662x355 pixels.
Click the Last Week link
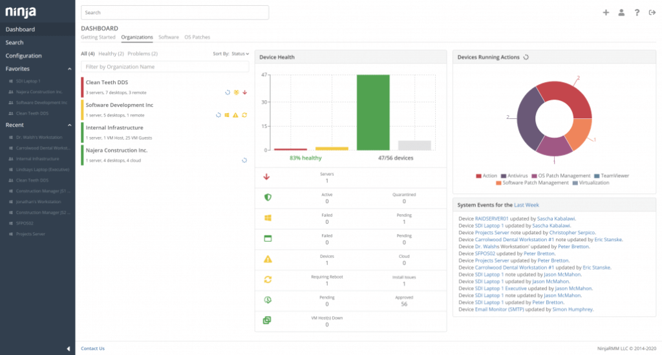click(526, 205)
